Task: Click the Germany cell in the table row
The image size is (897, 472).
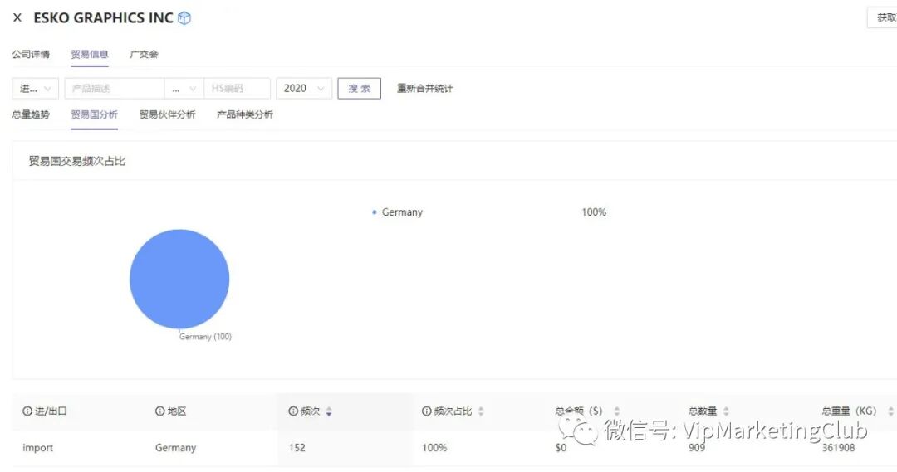Action: 175,448
